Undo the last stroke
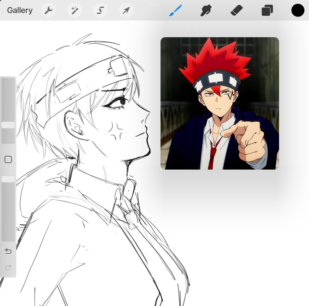This screenshot has width=309, height=306. pos(8,251)
